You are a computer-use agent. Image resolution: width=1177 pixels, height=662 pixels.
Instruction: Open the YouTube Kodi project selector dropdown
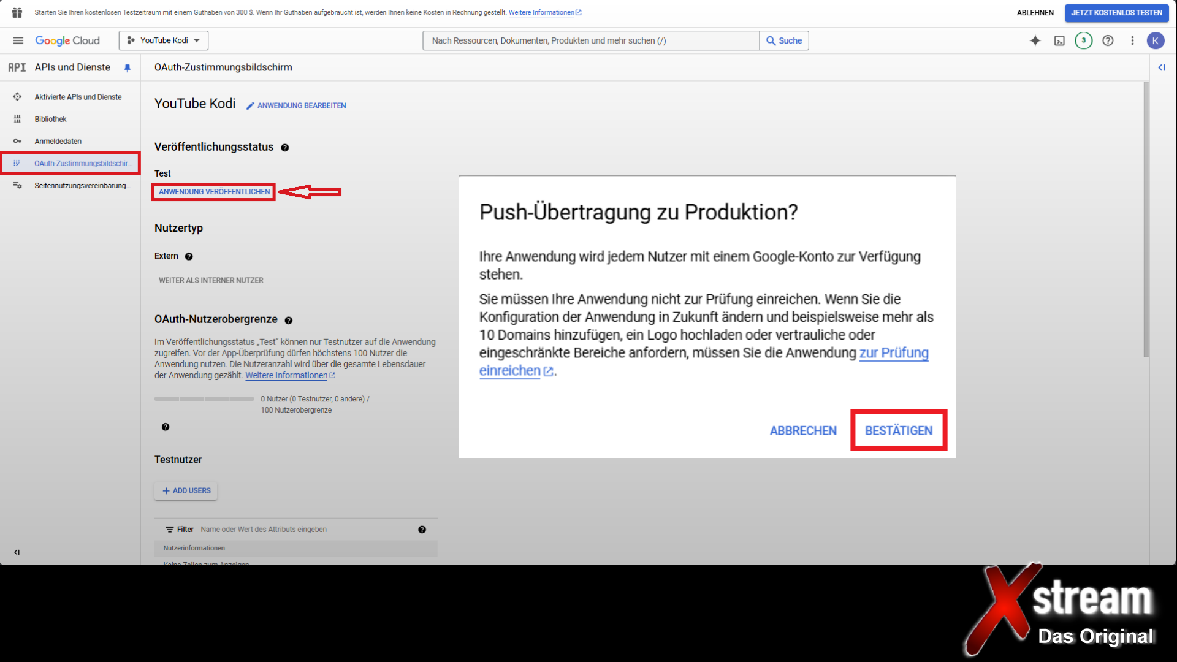(164, 40)
